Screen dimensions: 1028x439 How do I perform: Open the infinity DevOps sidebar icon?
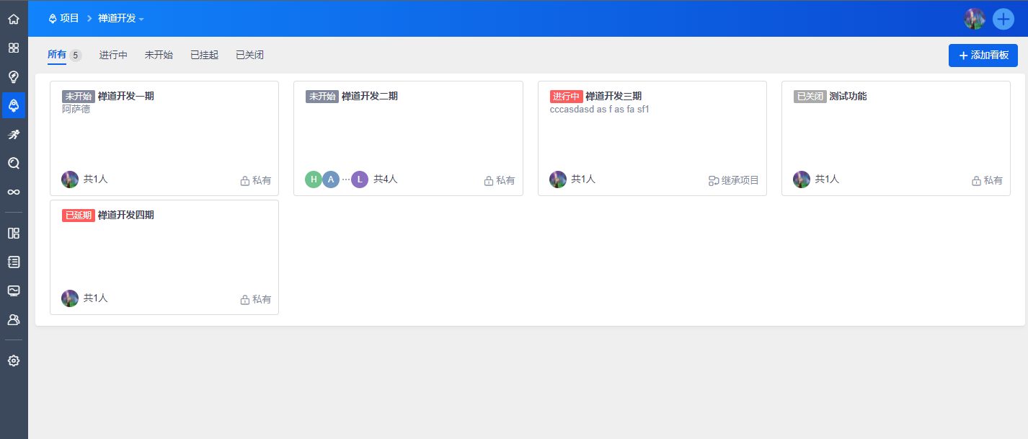14,192
